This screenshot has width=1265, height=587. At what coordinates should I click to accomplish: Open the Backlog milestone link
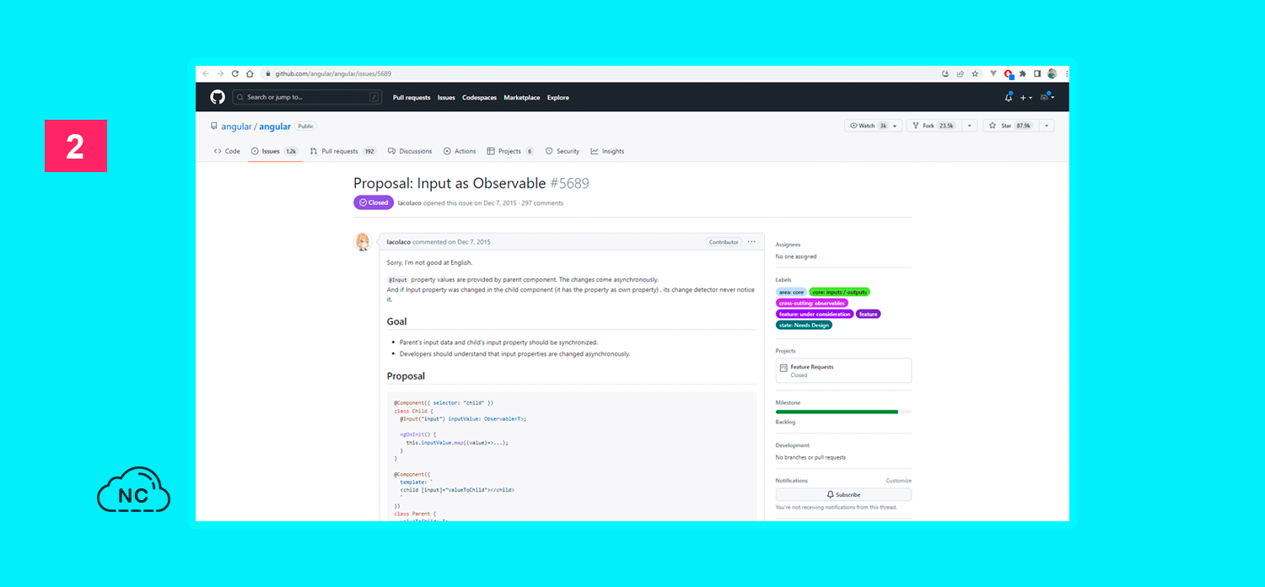(x=785, y=422)
